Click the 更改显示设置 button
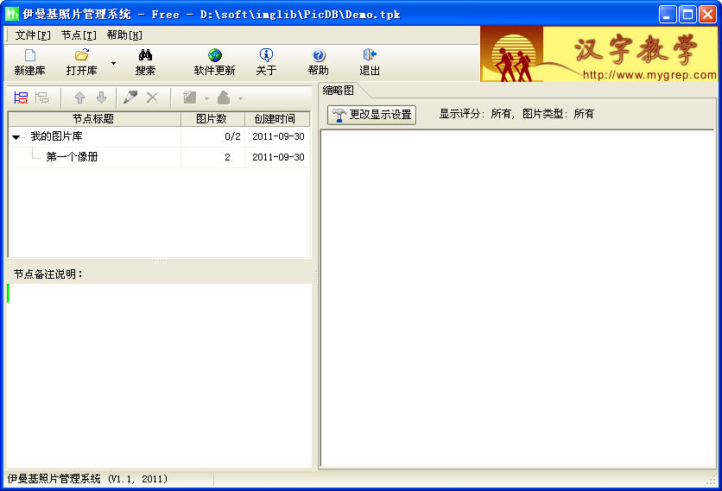This screenshot has height=491, width=722. click(372, 115)
